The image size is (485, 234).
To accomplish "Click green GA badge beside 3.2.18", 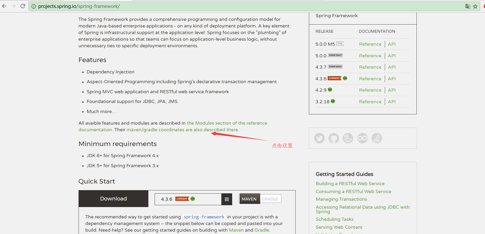I will (x=333, y=101).
